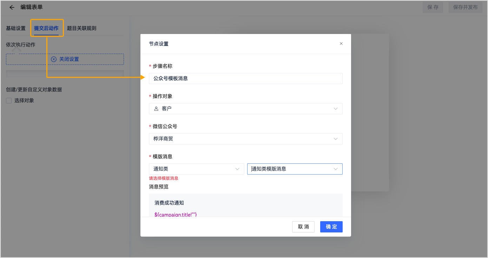Screen dimensions: 488x258
Task: Open the 通知类模版消息 template dropdown
Action: [295, 169]
